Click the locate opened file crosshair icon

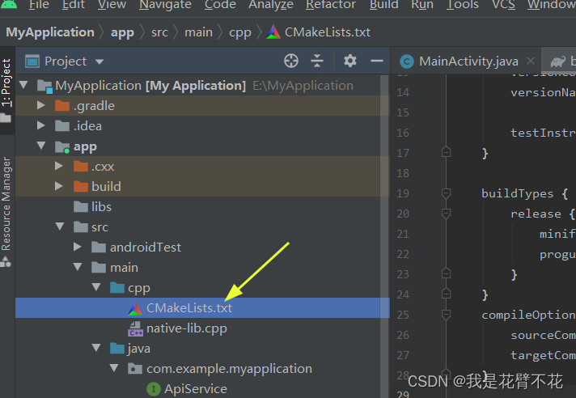[291, 61]
